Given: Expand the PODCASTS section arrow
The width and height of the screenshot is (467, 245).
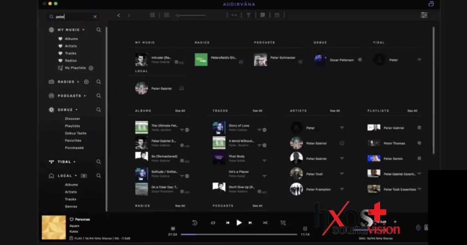Looking at the screenshot, I should tap(85, 96).
